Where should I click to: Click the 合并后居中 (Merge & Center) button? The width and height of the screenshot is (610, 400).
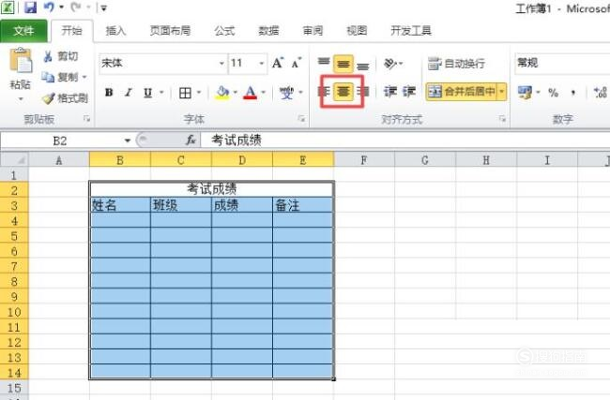460,92
